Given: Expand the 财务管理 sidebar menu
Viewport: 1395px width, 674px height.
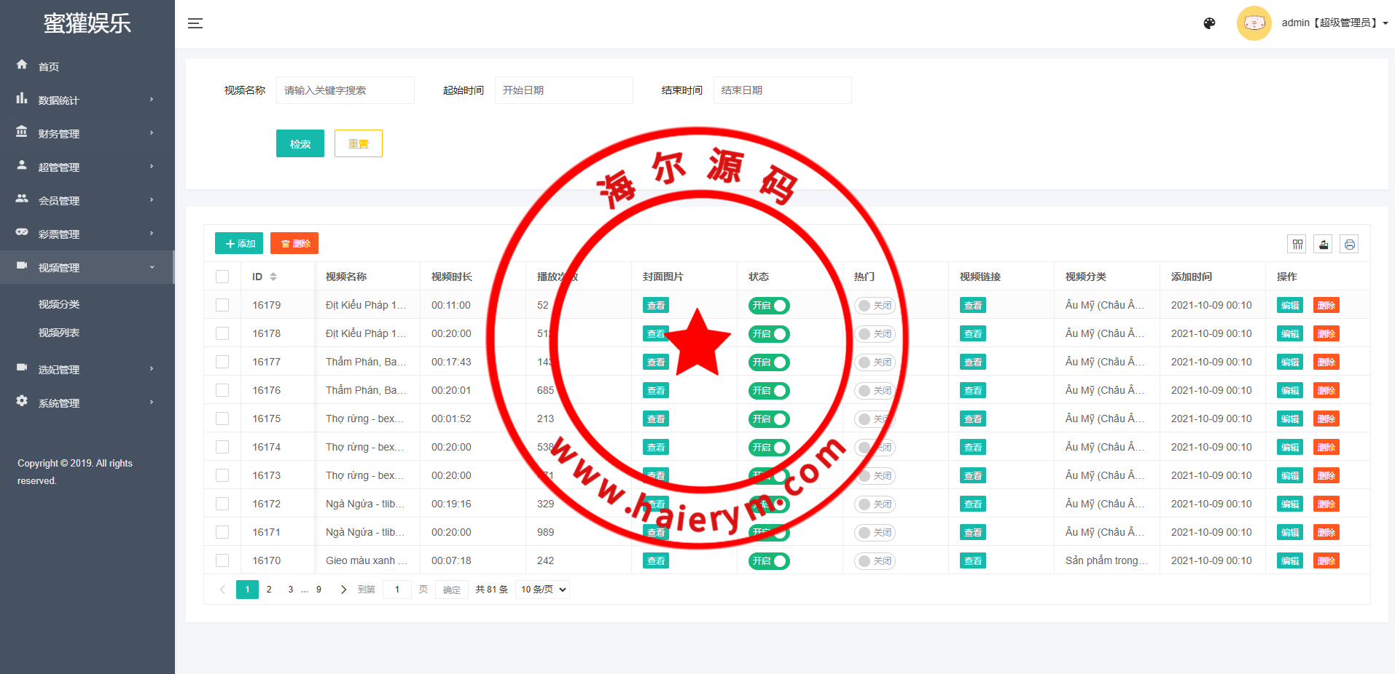Looking at the screenshot, I should click(x=86, y=134).
